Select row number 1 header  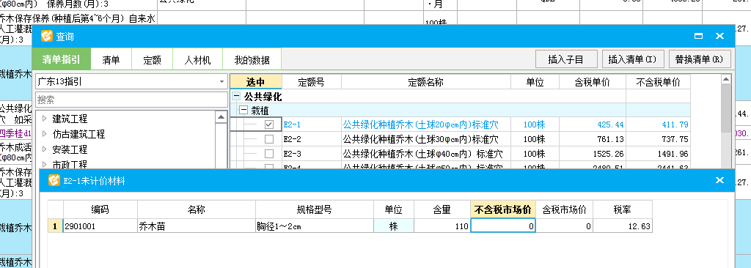coord(55,226)
